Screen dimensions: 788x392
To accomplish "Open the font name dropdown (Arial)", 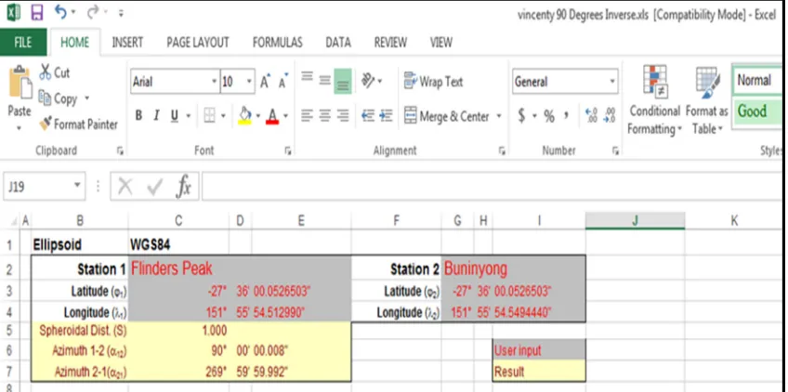I will [x=214, y=82].
